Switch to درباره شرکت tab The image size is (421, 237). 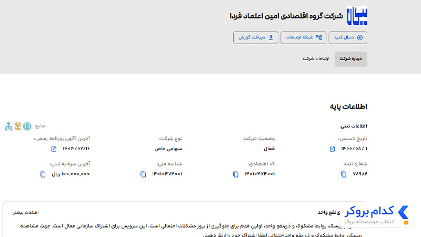350,59
